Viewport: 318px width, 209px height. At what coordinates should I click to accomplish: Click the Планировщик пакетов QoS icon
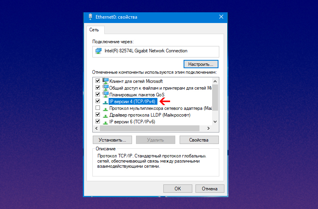[x=105, y=94]
